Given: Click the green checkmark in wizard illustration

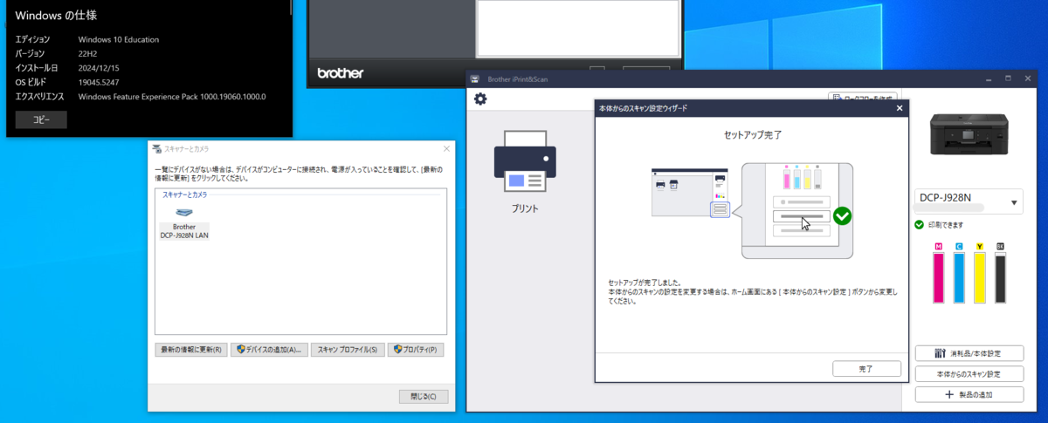Looking at the screenshot, I should tap(842, 215).
